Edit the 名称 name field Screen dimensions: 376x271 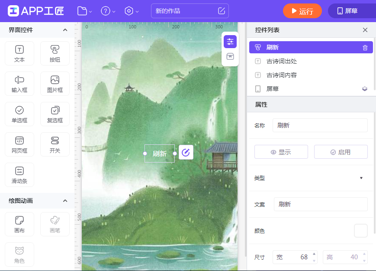coord(320,125)
